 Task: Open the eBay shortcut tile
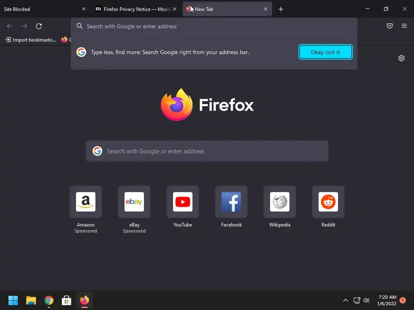pyautogui.click(x=134, y=202)
